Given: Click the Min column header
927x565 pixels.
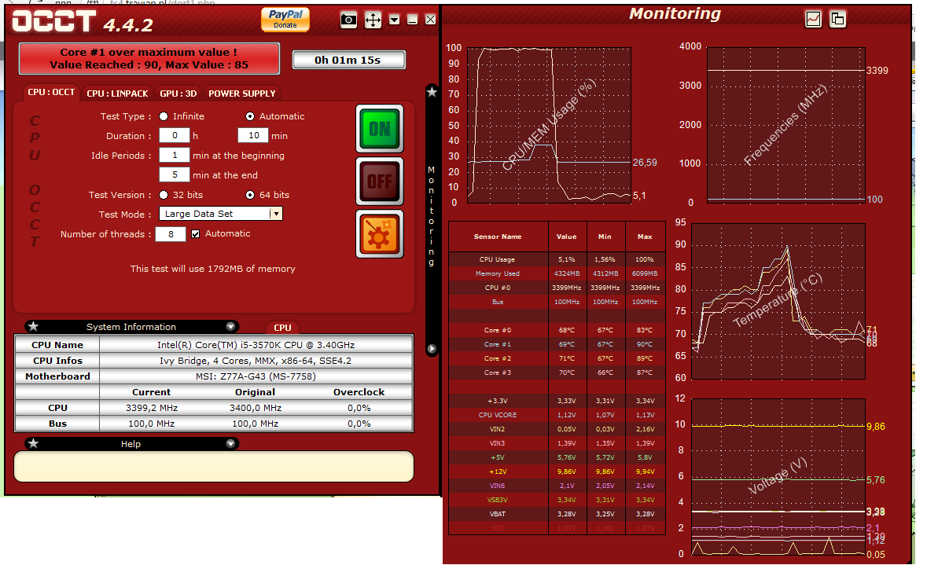Looking at the screenshot, I should pyautogui.click(x=605, y=237).
